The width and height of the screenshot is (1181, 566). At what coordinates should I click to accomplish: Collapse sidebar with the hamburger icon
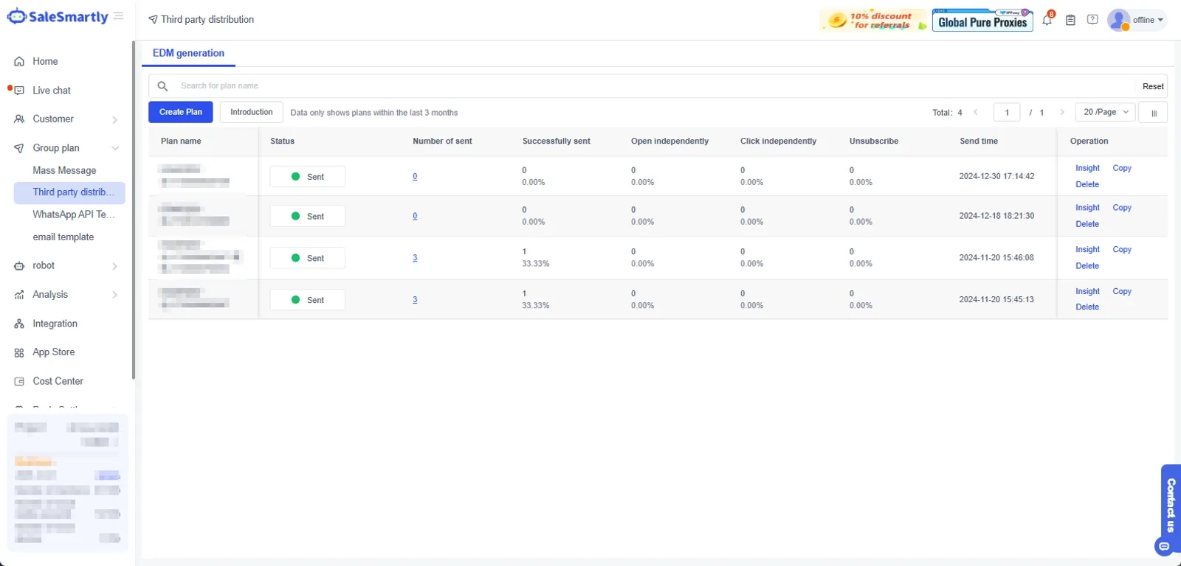(119, 16)
